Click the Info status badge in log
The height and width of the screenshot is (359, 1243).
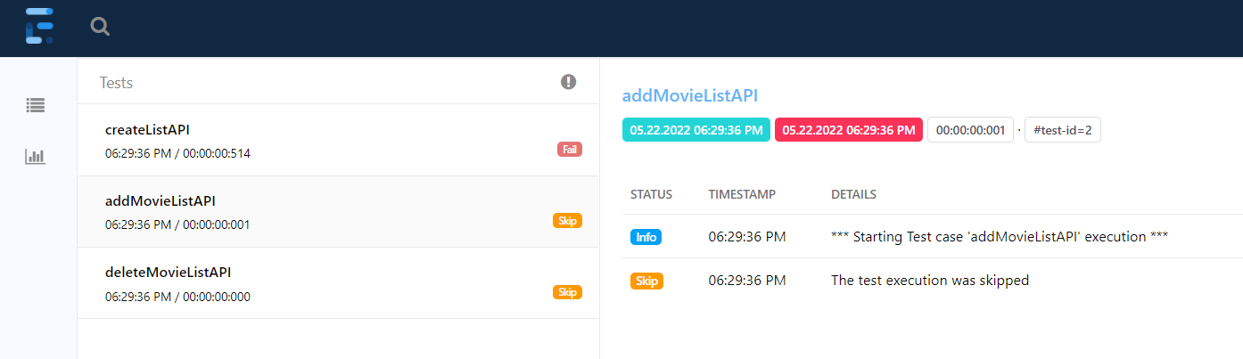click(x=646, y=237)
